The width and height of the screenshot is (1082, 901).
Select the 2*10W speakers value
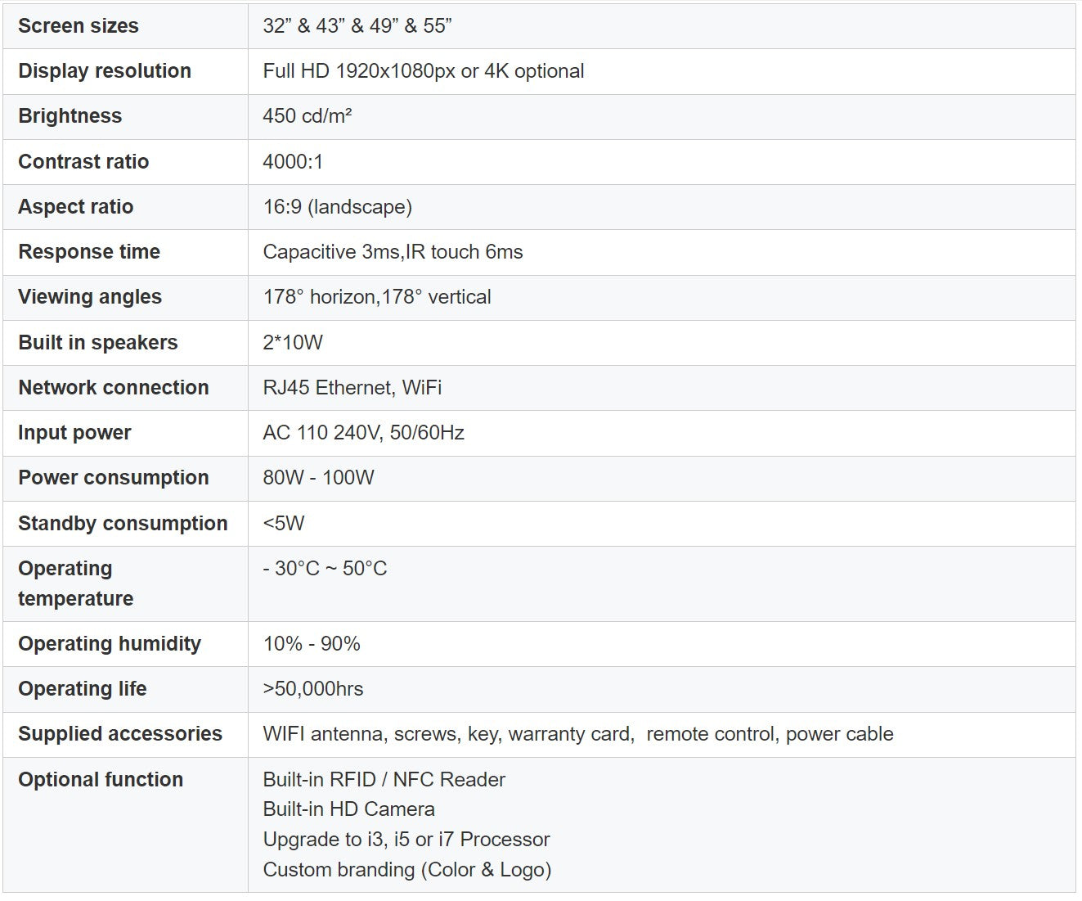[x=293, y=343]
